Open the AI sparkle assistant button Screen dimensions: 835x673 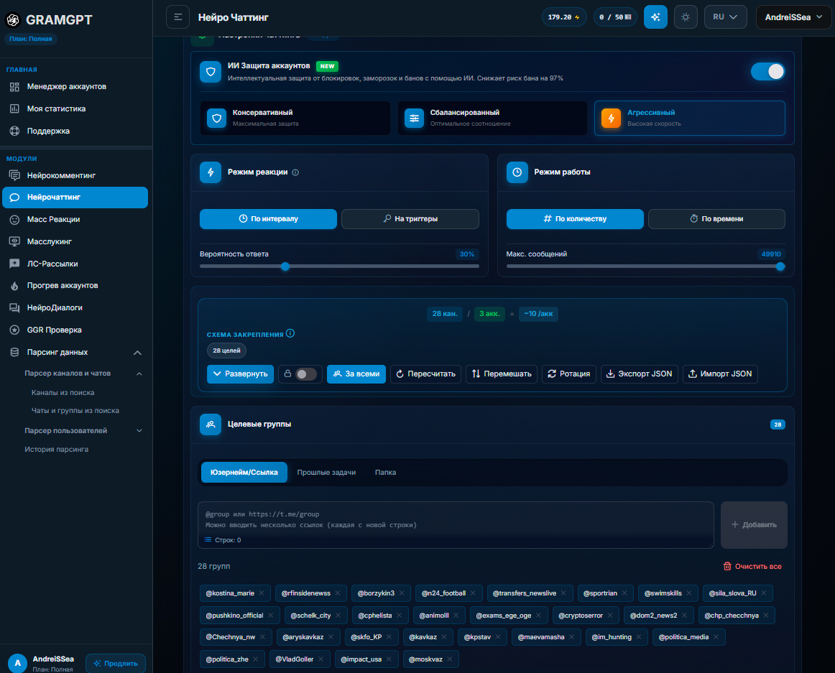pyautogui.click(x=655, y=17)
